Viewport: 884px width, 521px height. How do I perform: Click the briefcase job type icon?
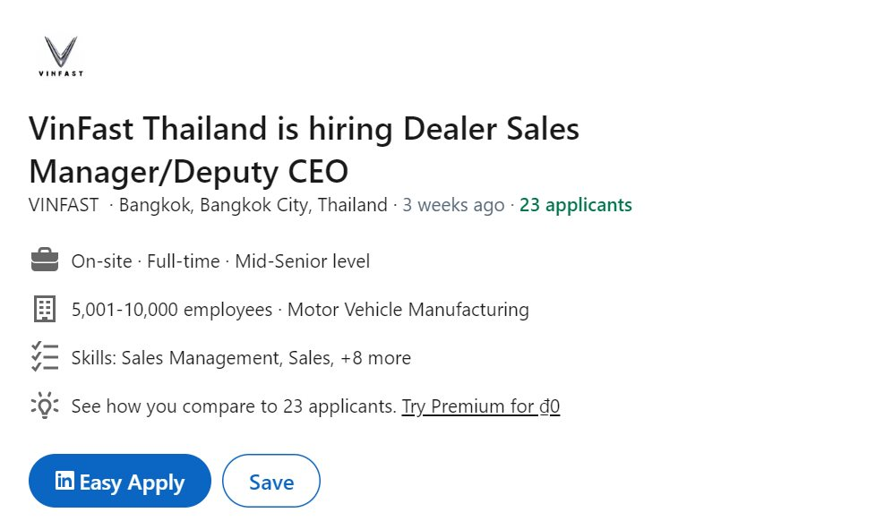44,261
